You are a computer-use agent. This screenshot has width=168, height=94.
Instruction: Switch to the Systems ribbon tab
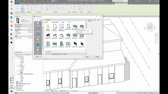[x=39, y=3]
